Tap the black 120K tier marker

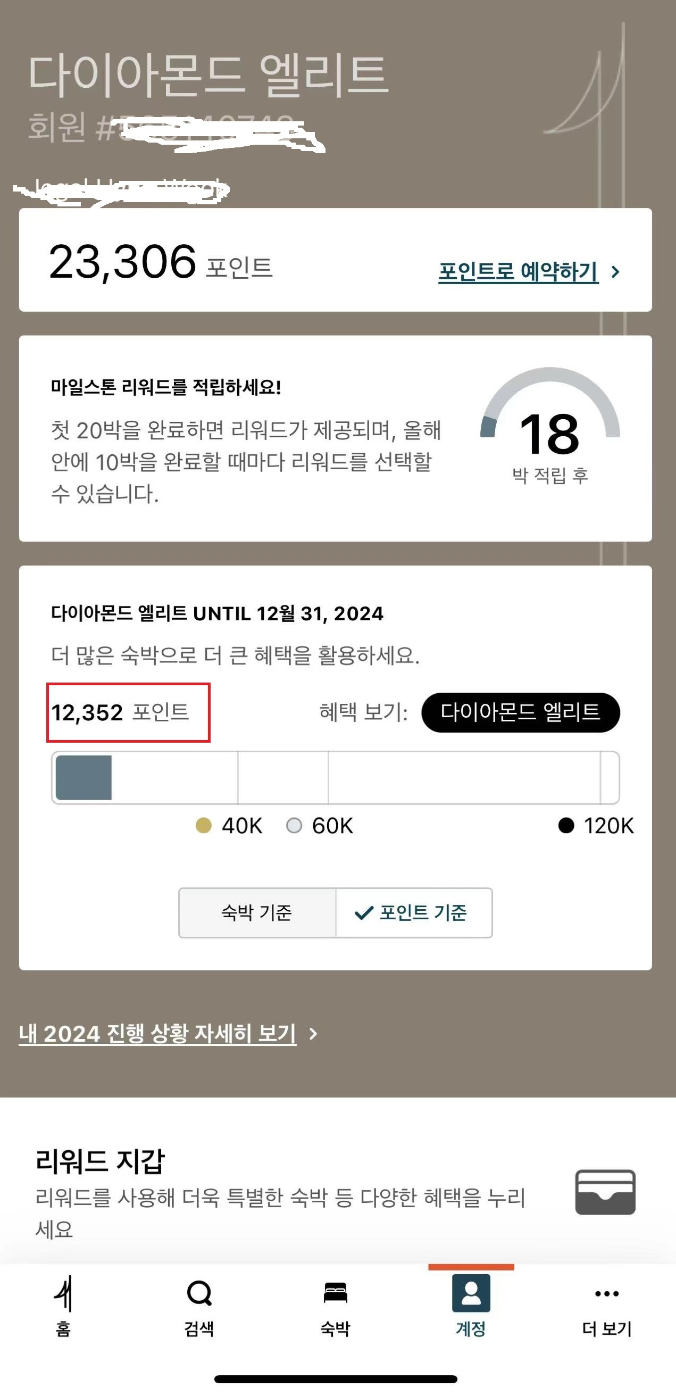click(x=566, y=825)
